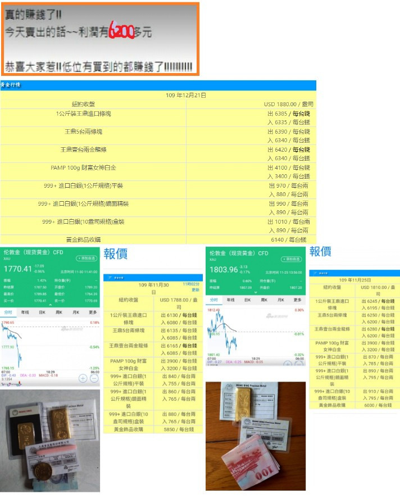Open 更多 tab in the 1770.41 chart
Screen dimensions: 400x503
point(93,312)
